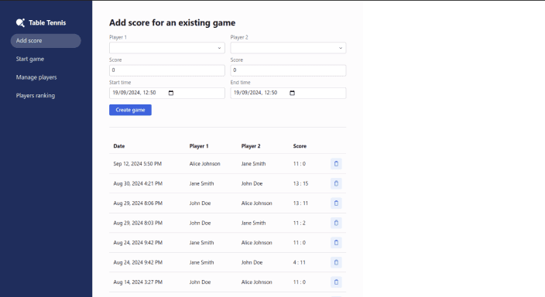Open the Player 1 dropdown
Screen dimensions: 545x297
167,48
